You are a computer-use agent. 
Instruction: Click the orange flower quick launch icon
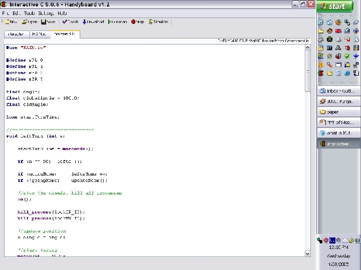(x=321, y=64)
